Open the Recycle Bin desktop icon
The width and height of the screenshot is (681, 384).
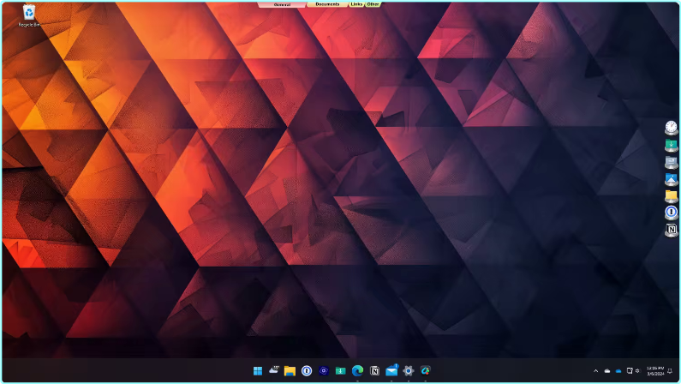(x=28, y=15)
